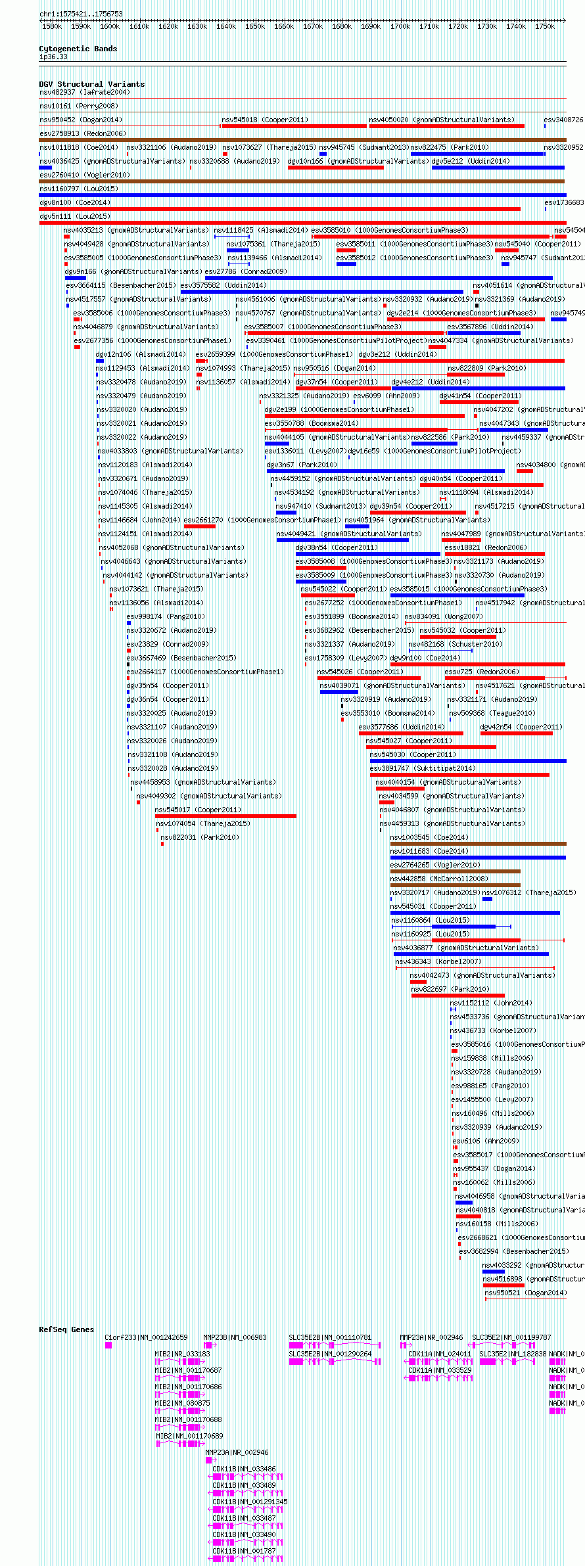Screen dimensions: 585x1566
Task: Click the red bar under nsv545017
Action: click(x=225, y=816)
